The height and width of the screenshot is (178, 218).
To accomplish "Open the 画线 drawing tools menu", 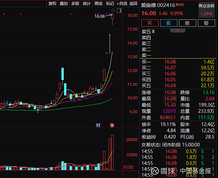I will [x=98, y=4].
